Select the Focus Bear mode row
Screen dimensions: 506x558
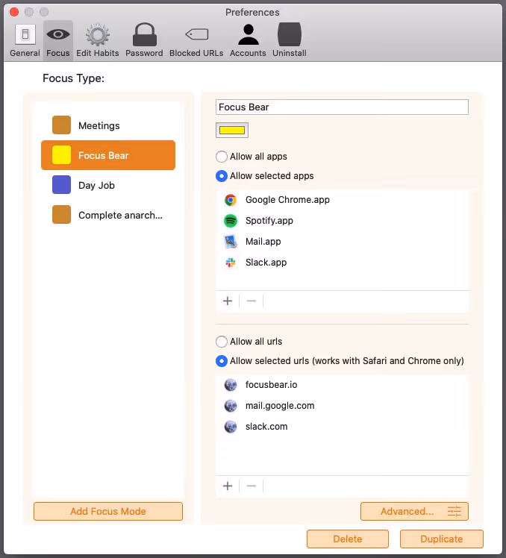tap(108, 155)
